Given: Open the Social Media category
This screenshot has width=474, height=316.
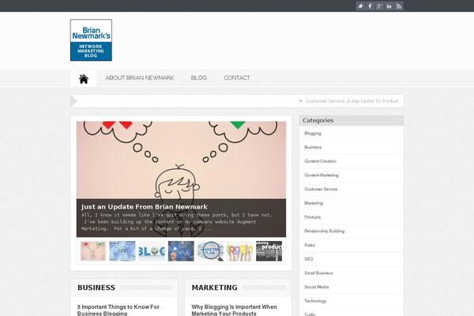Looking at the screenshot, I should click(317, 287).
